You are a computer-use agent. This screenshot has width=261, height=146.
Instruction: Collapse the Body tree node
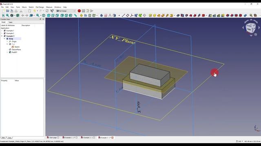[4, 39]
